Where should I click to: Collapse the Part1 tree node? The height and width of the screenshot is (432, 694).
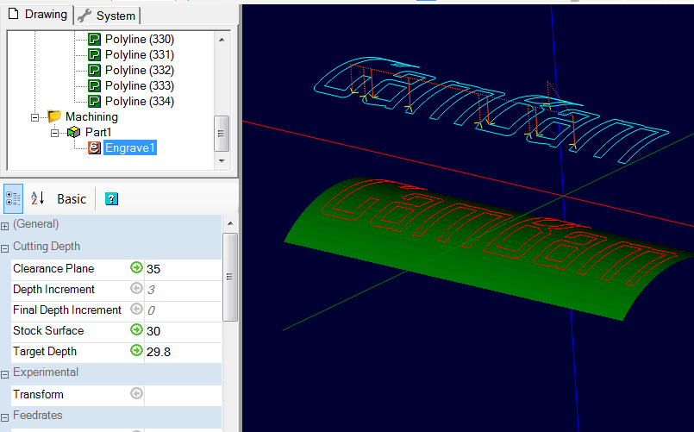click(54, 133)
